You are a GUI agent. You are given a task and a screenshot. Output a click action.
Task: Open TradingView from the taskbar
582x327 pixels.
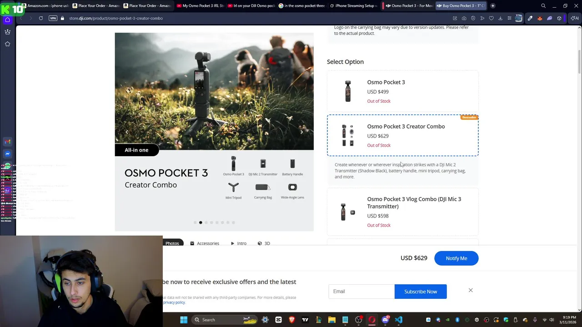coord(305,320)
